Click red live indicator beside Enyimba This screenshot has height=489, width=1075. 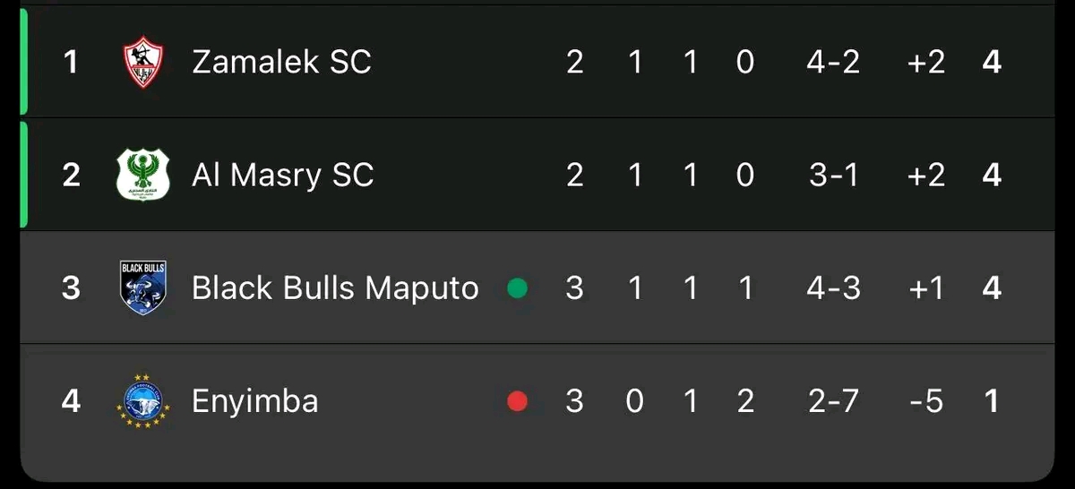click(518, 401)
